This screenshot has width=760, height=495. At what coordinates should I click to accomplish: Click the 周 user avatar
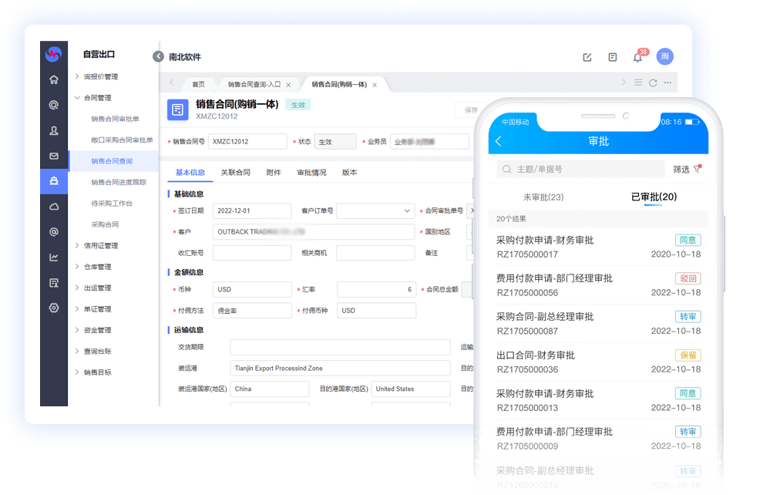coord(664,56)
